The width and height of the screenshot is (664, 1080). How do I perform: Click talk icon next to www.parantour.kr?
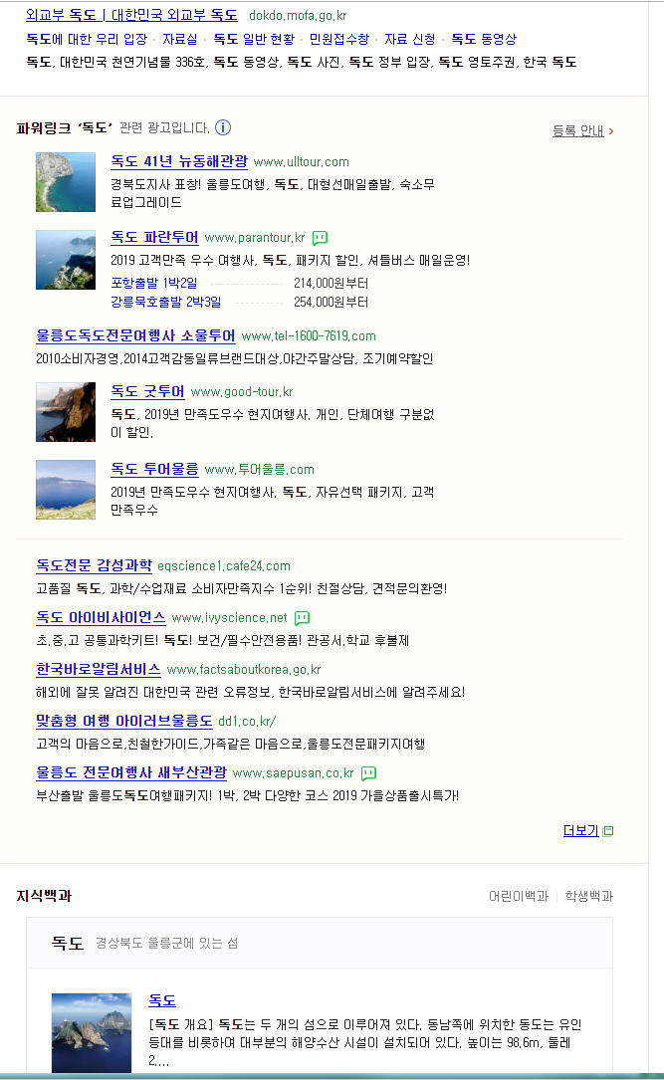pyautogui.click(x=320, y=238)
